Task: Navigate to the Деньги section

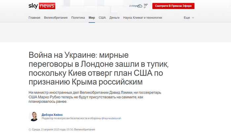Action: pyautogui.click(x=115, y=17)
